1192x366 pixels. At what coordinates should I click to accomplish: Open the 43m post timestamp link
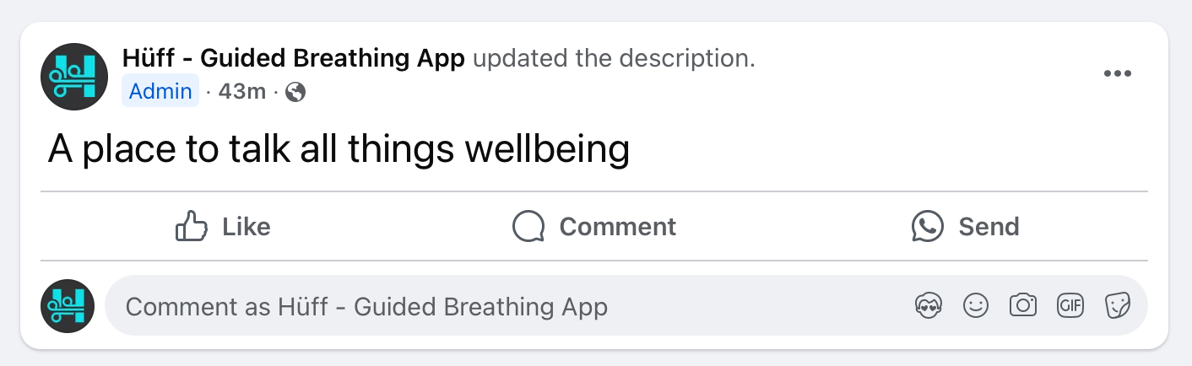coord(242,91)
